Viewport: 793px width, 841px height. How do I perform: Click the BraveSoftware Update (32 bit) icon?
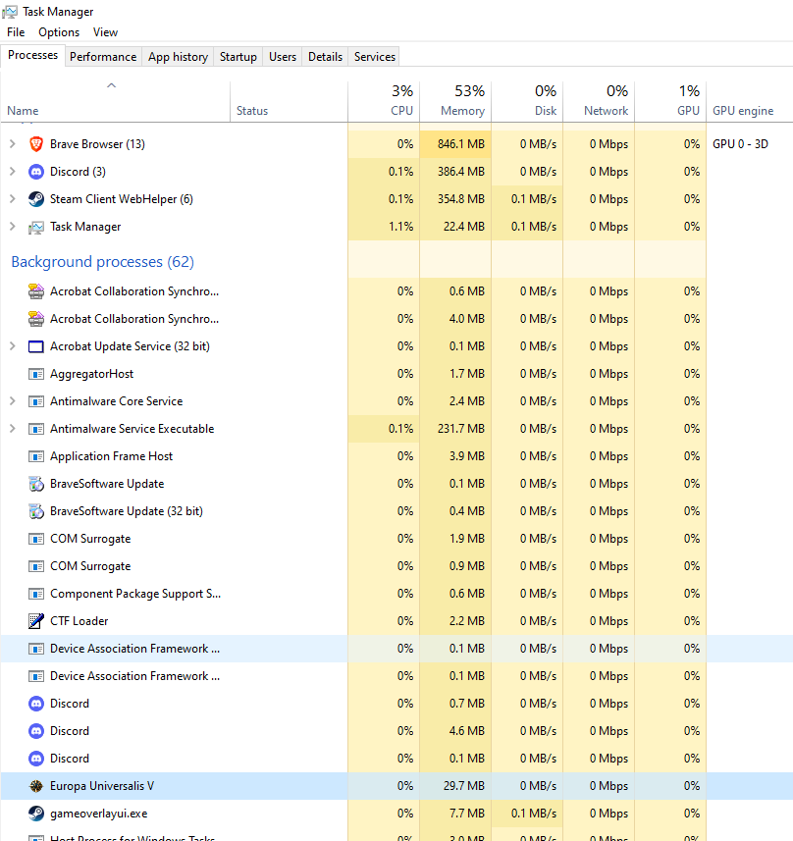click(x=36, y=511)
